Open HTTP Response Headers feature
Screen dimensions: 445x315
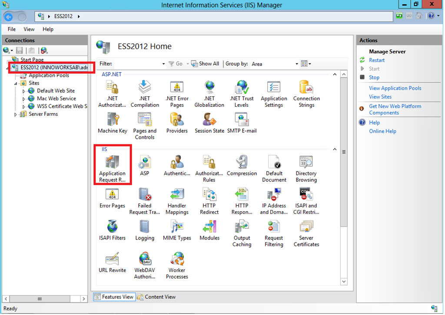point(242,201)
